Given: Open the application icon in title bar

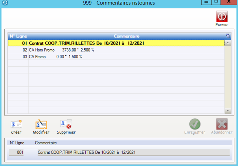Looking at the screenshot, I should click(x=5, y=3).
